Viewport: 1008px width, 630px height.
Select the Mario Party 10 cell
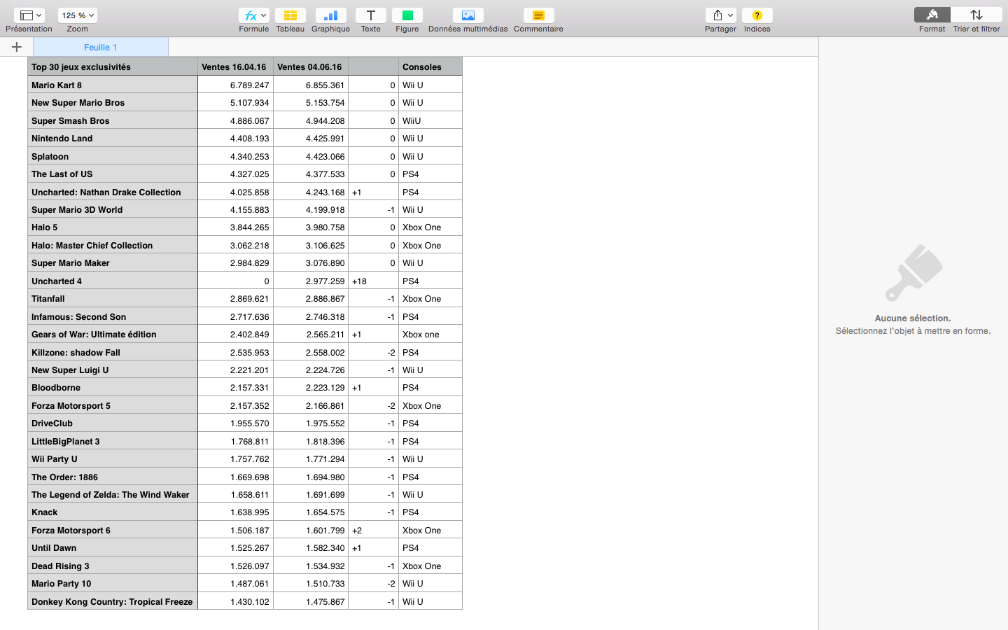[x=113, y=583]
